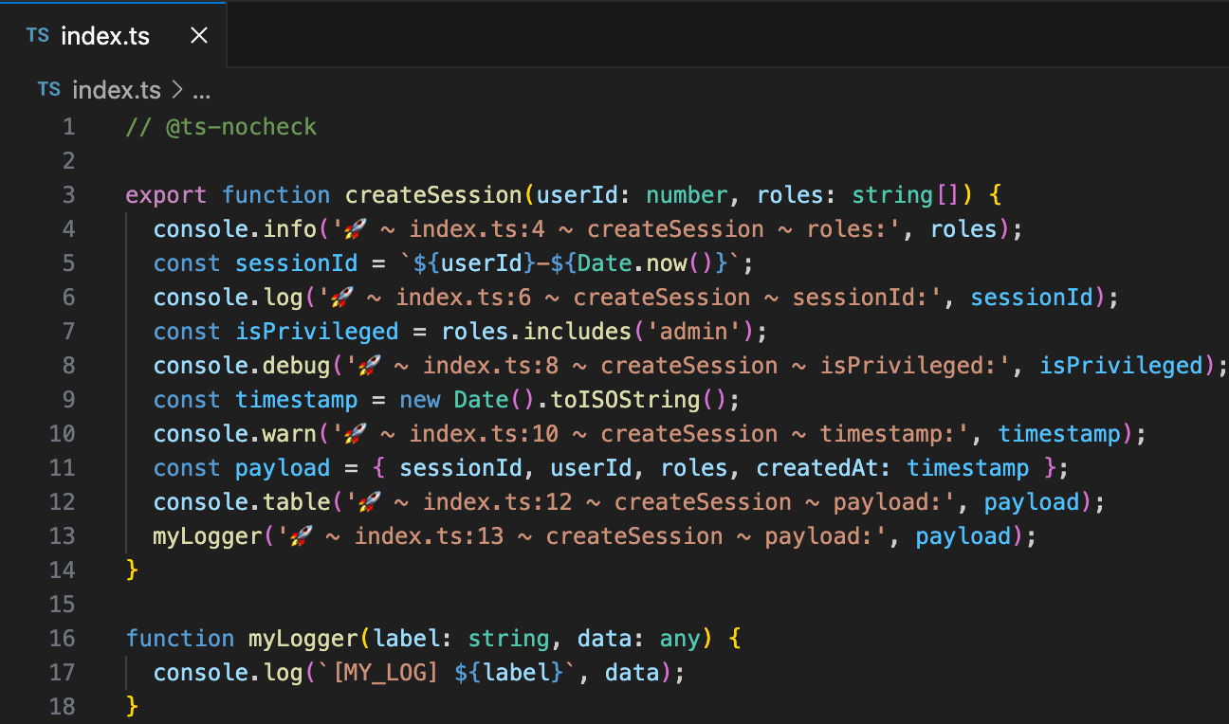Close the index.ts editor tab
Viewport: 1229px width, 724px height.
click(198, 34)
